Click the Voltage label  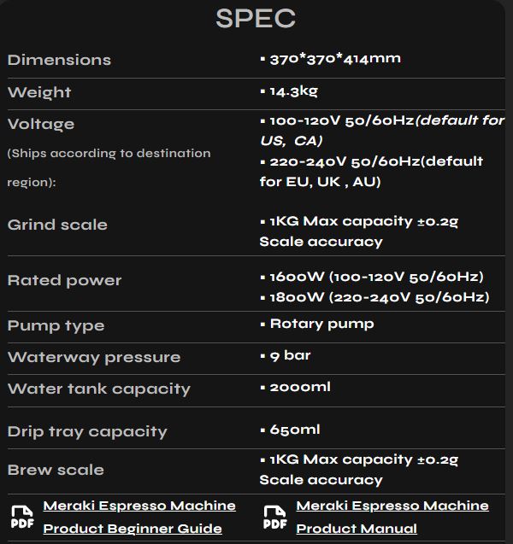click(41, 124)
